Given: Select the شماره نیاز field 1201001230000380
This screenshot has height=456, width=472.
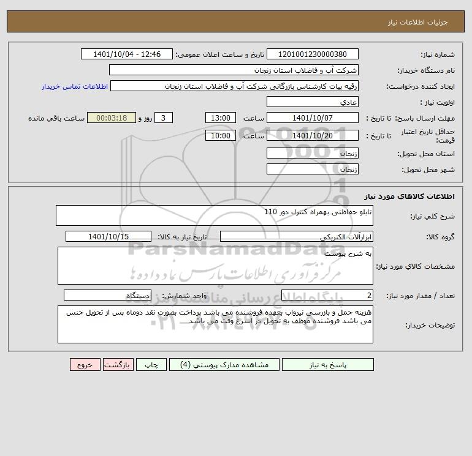Looking at the screenshot, I should pos(313,54).
